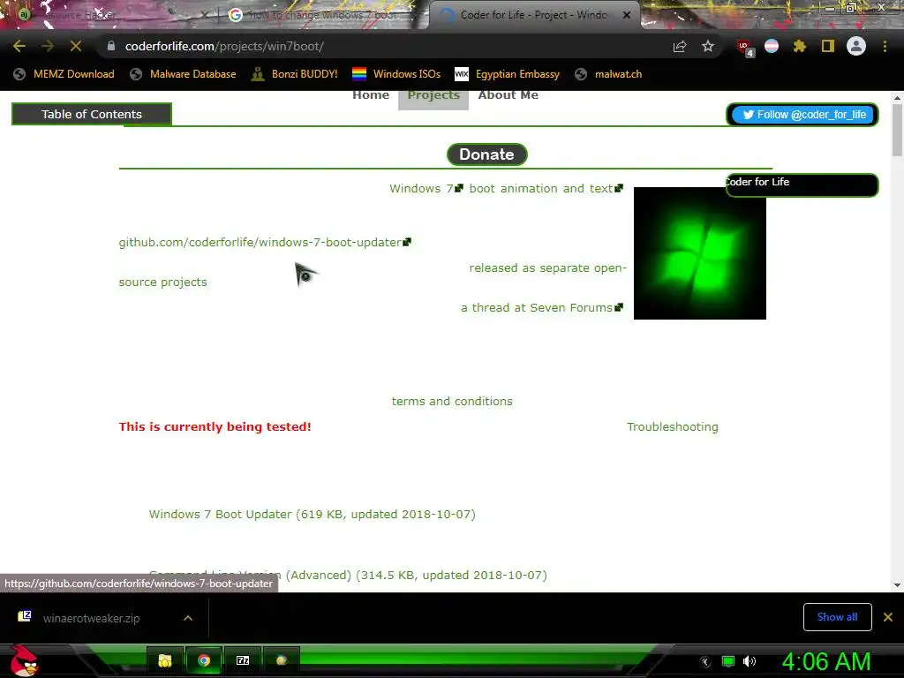
Task: Open the malwat.ch bookmark
Action: [609, 74]
